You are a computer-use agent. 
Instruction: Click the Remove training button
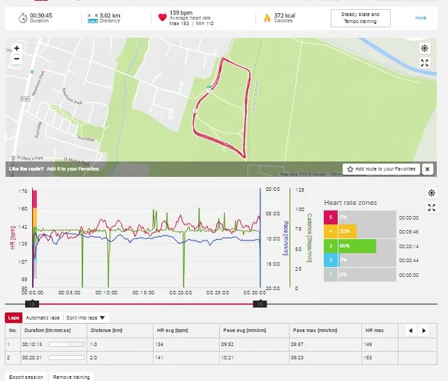(71, 377)
